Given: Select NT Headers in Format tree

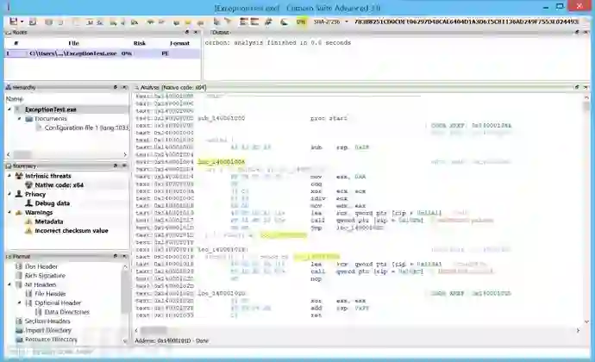Looking at the screenshot, I should [x=41, y=284].
